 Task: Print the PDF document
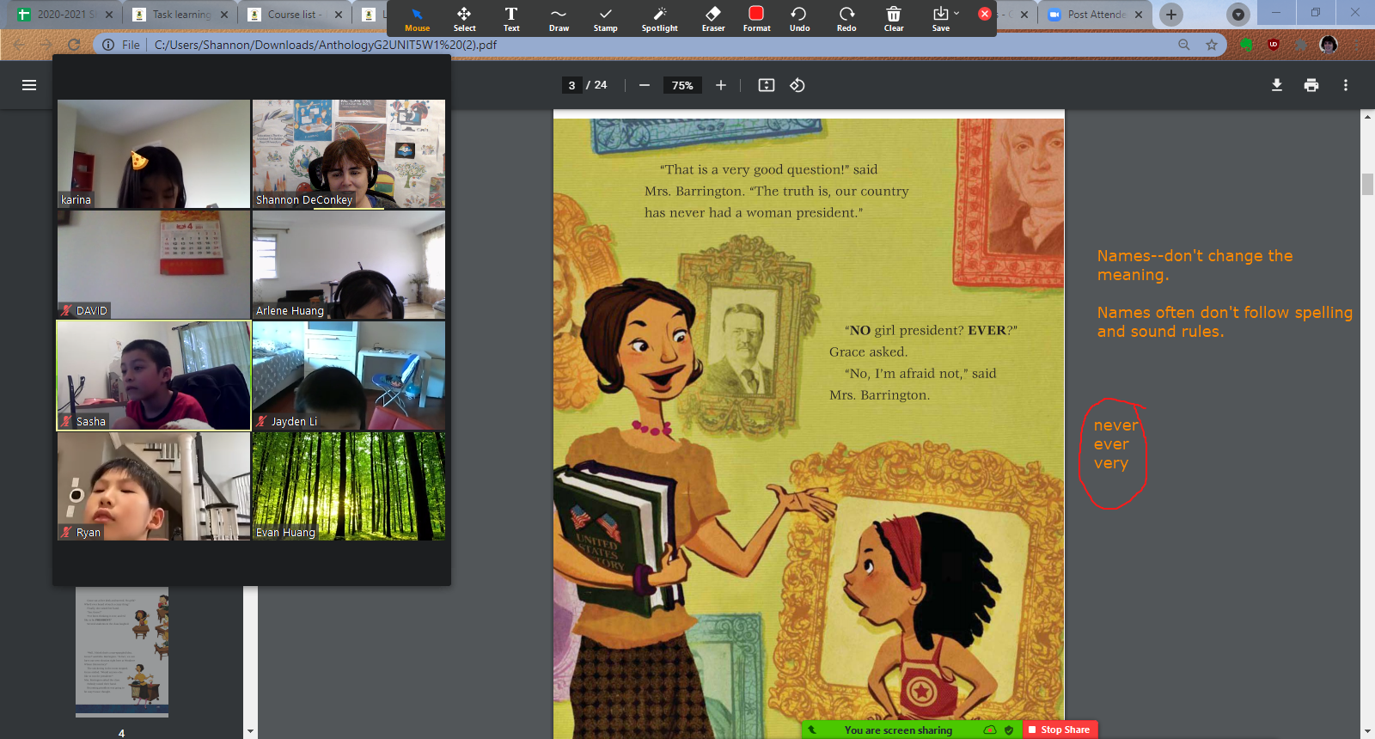coord(1311,85)
